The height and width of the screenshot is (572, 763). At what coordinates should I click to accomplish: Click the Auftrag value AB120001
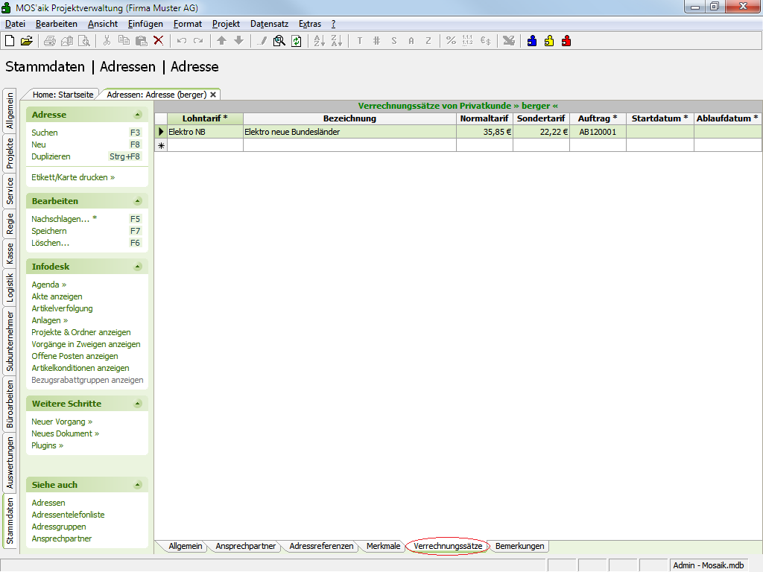coord(598,132)
